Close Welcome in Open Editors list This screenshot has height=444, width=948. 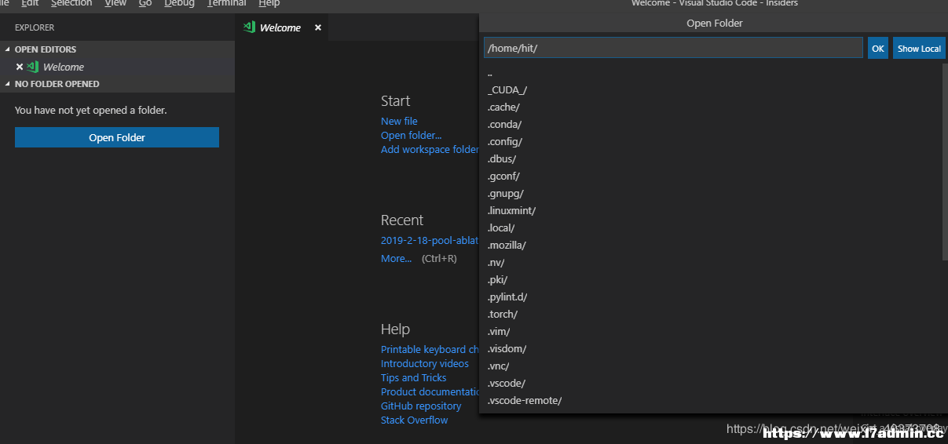(x=20, y=67)
